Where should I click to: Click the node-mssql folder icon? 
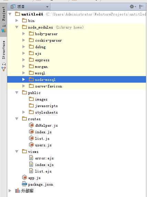(x=31, y=79)
